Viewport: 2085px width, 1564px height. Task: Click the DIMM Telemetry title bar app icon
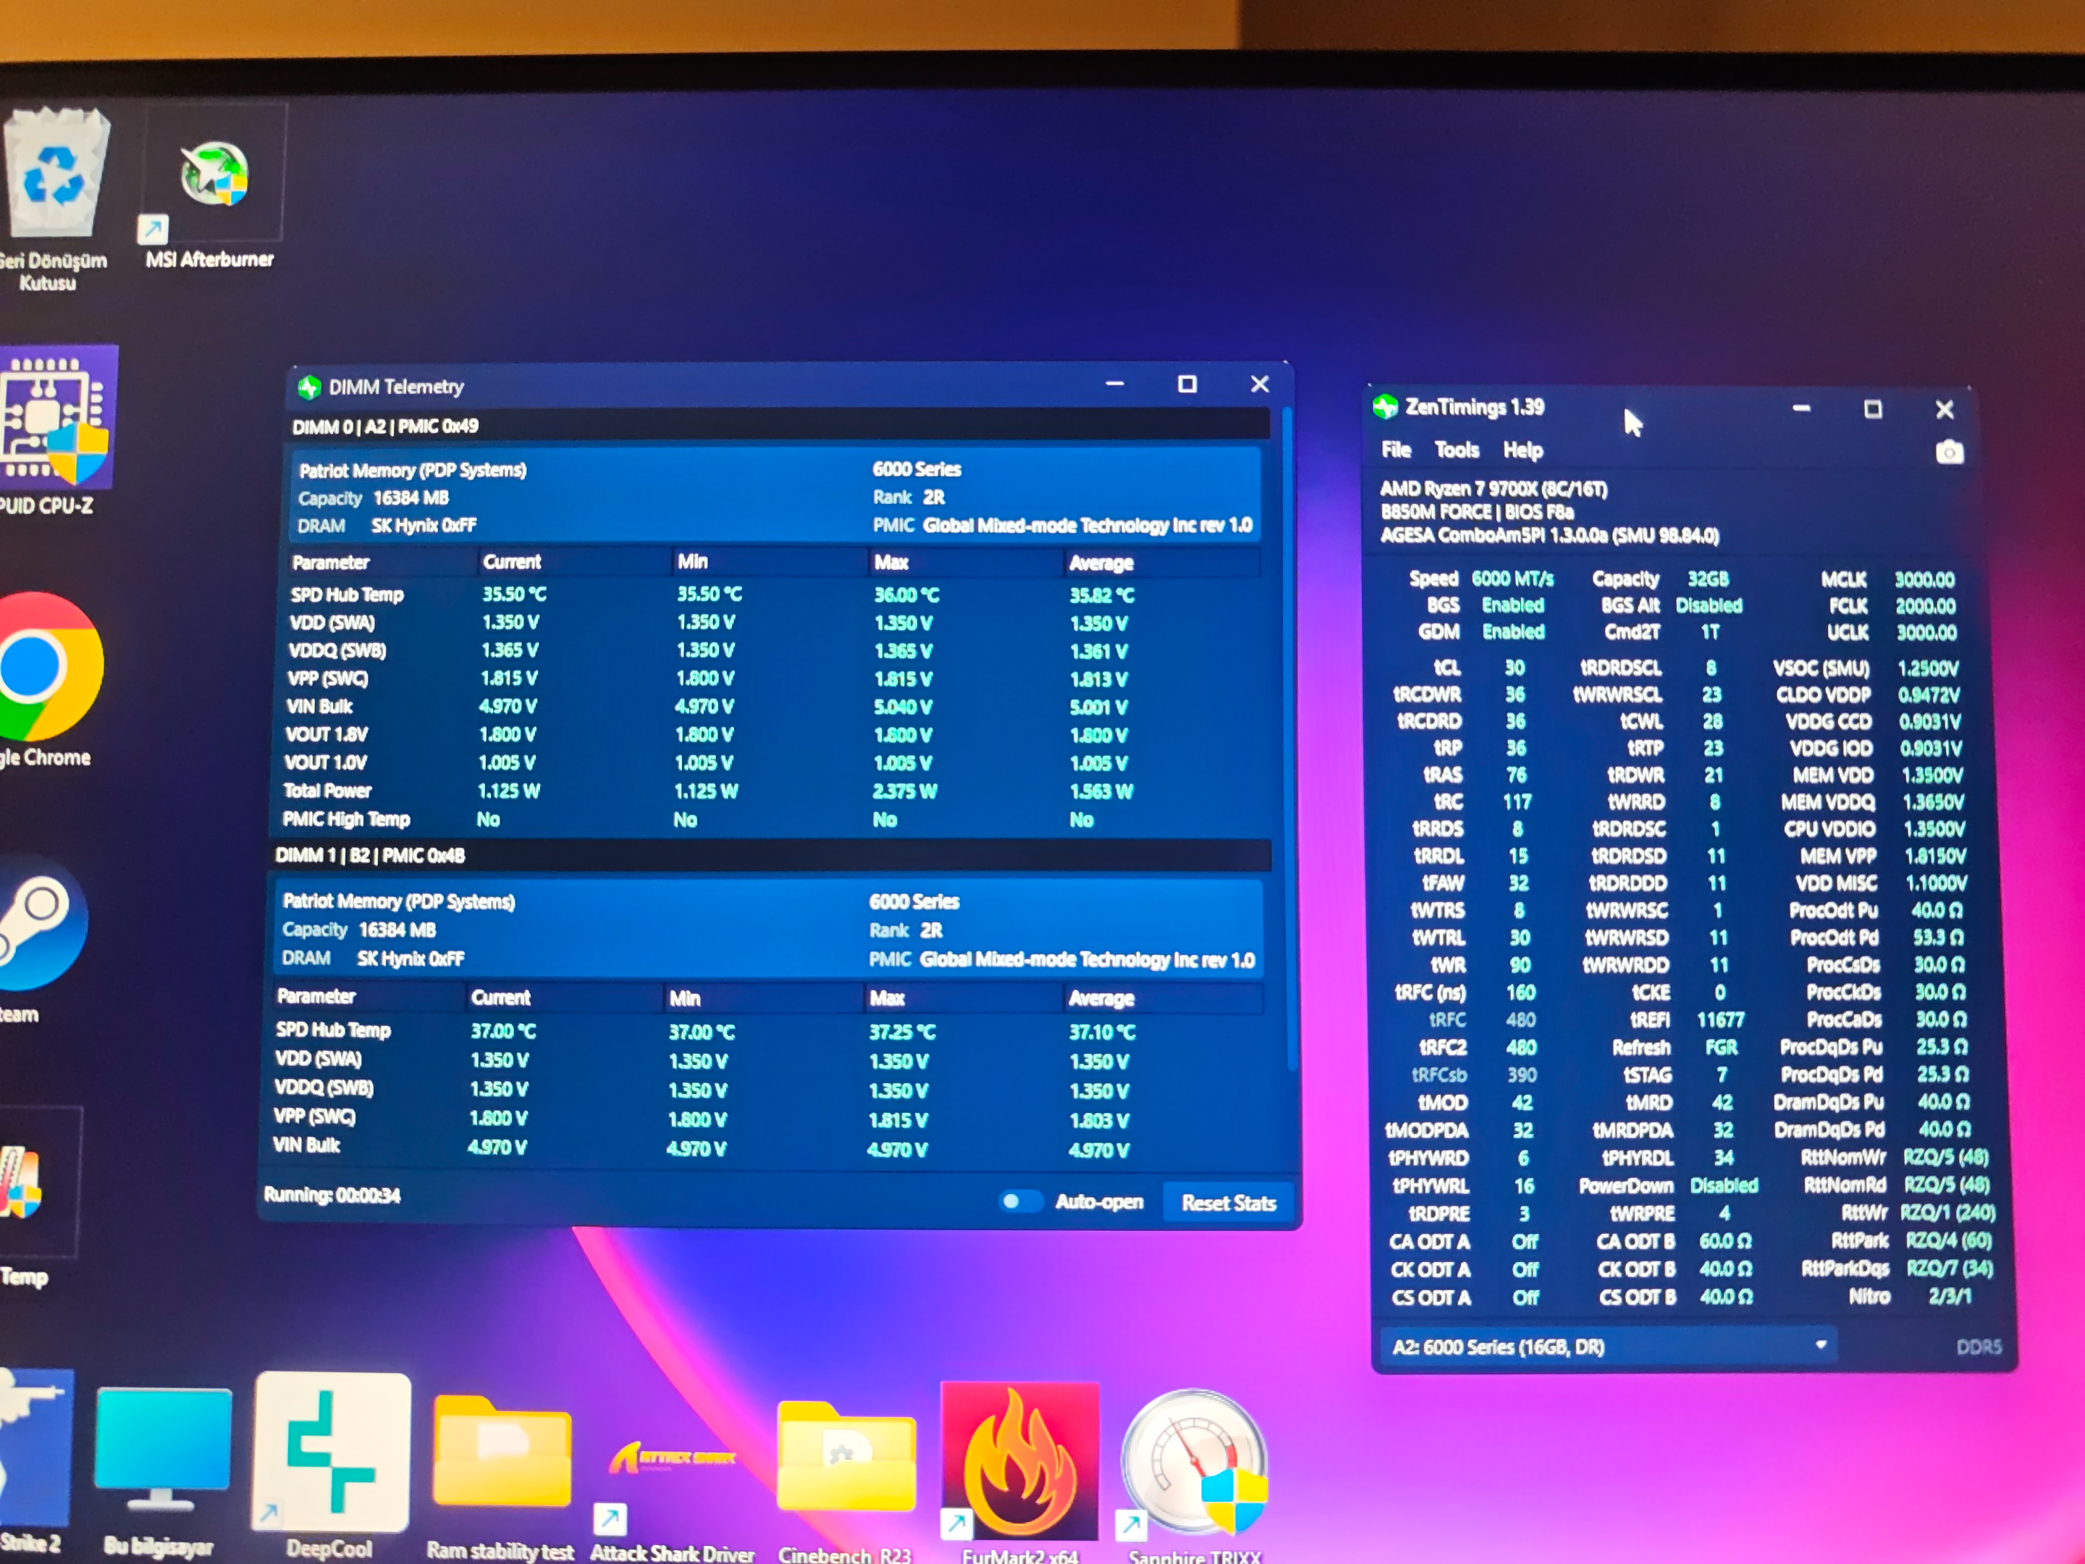click(x=308, y=387)
